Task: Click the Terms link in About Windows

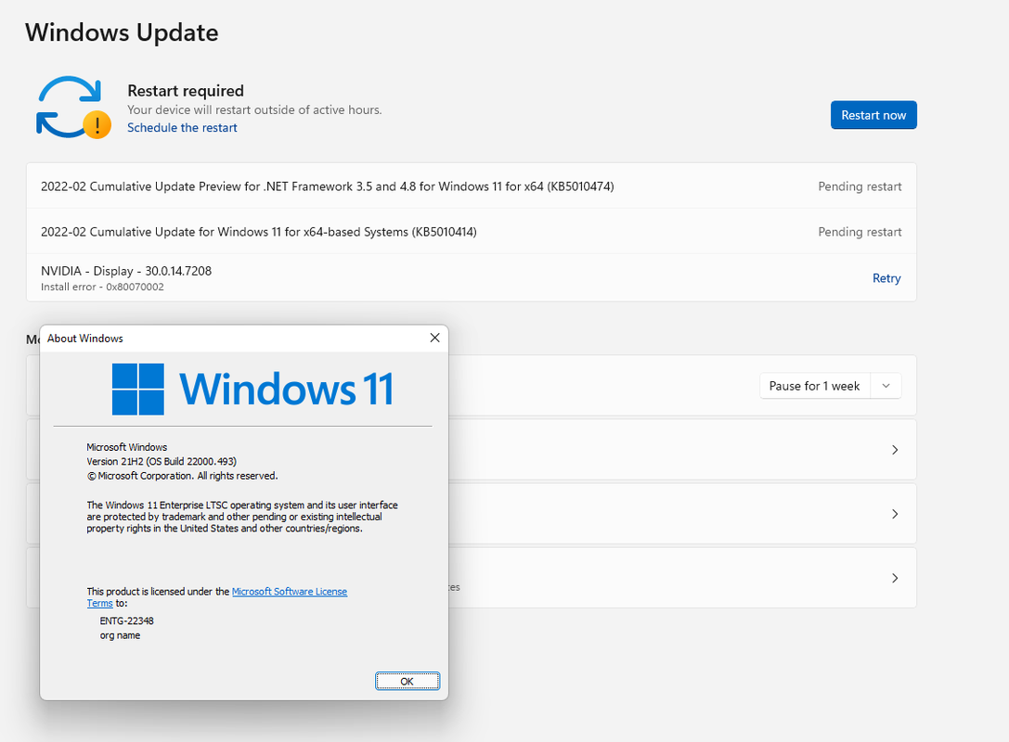Action: point(99,603)
